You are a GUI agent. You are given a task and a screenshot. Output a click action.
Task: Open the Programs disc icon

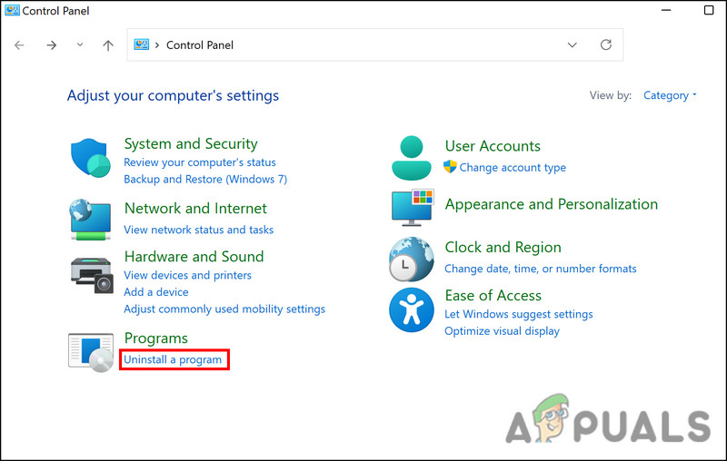[x=91, y=350]
